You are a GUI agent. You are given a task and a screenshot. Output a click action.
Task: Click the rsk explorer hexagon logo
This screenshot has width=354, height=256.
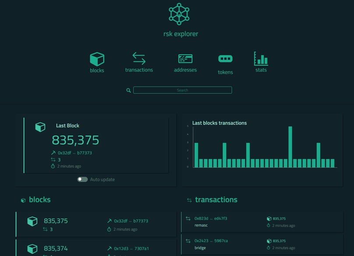(179, 14)
